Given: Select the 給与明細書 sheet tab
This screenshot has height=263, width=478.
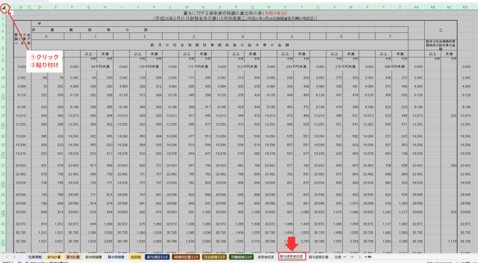Looking at the screenshot, I should tap(94, 256).
